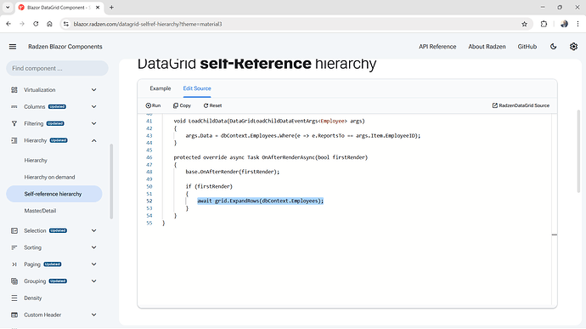Image resolution: width=586 pixels, height=329 pixels.
Task: Open Hierarchy on demand page
Action: click(x=49, y=177)
